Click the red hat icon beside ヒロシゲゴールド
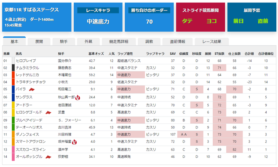Viewport: 278px width, 167px height. 48,112
